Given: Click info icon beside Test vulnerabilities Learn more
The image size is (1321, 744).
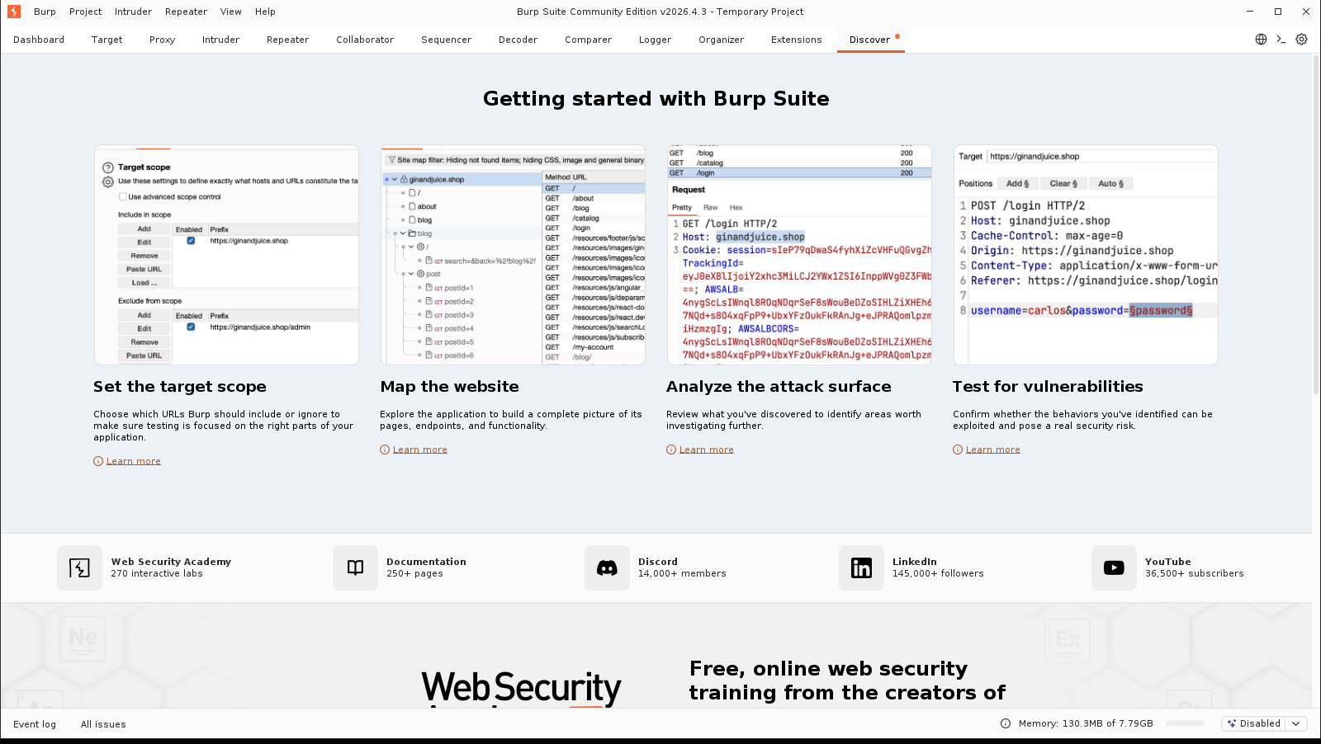Looking at the screenshot, I should tap(958, 450).
